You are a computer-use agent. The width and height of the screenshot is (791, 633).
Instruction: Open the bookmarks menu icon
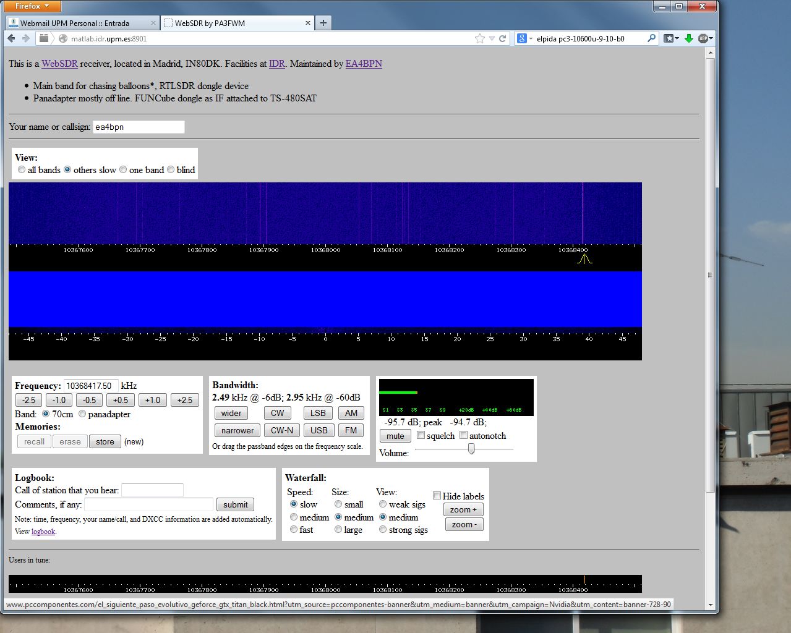click(x=670, y=38)
